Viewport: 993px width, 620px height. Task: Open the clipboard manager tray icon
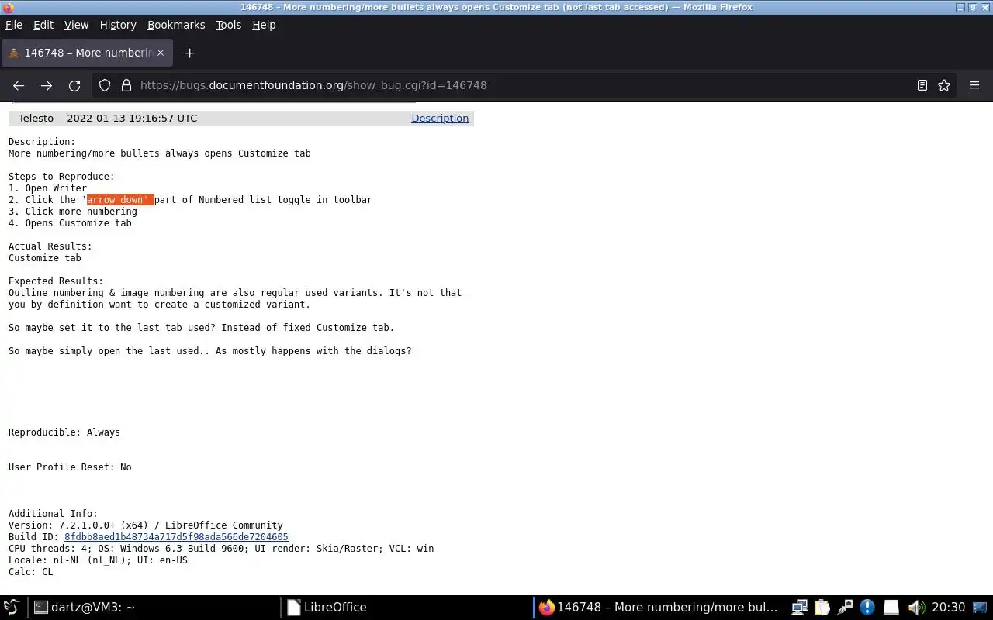[x=822, y=608]
